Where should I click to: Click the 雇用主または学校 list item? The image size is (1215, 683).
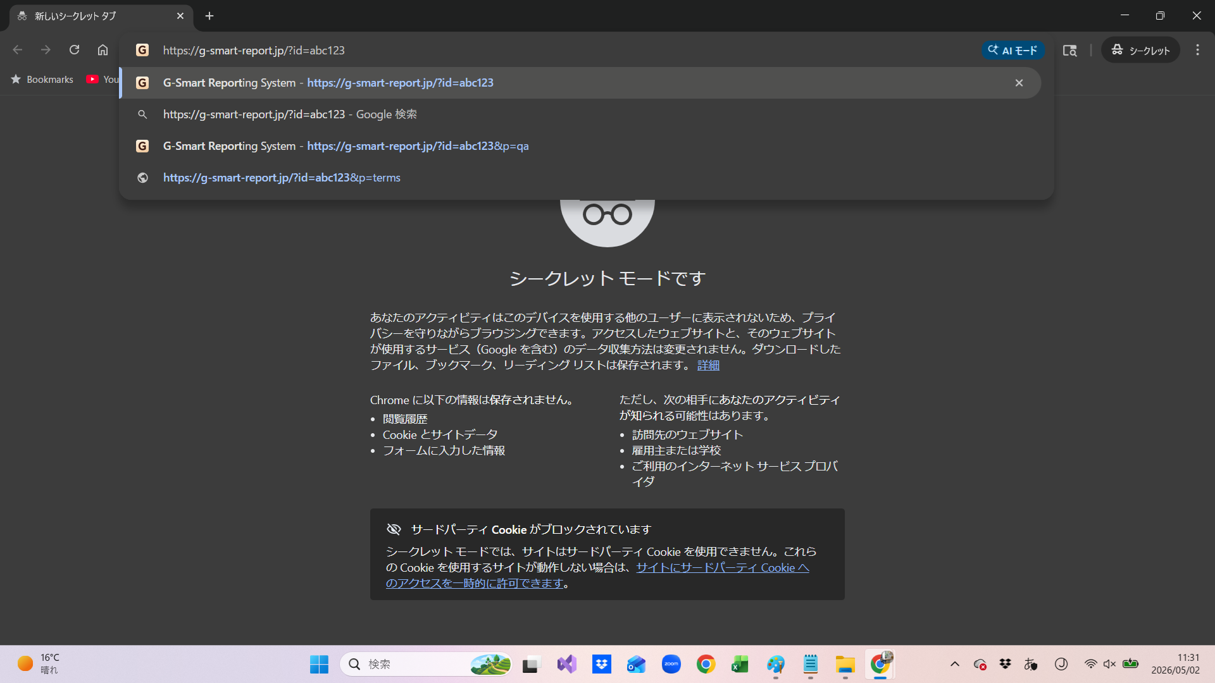[676, 450]
